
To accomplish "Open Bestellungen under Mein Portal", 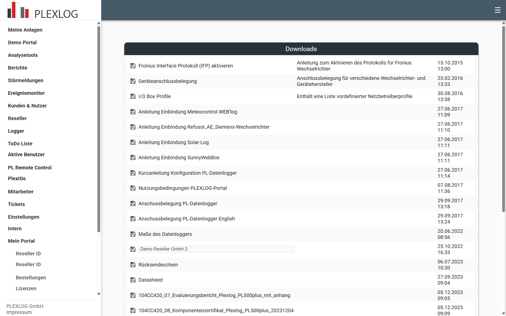I will point(31,278).
